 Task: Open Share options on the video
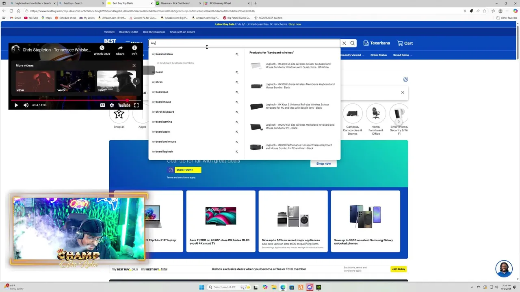pyautogui.click(x=120, y=50)
